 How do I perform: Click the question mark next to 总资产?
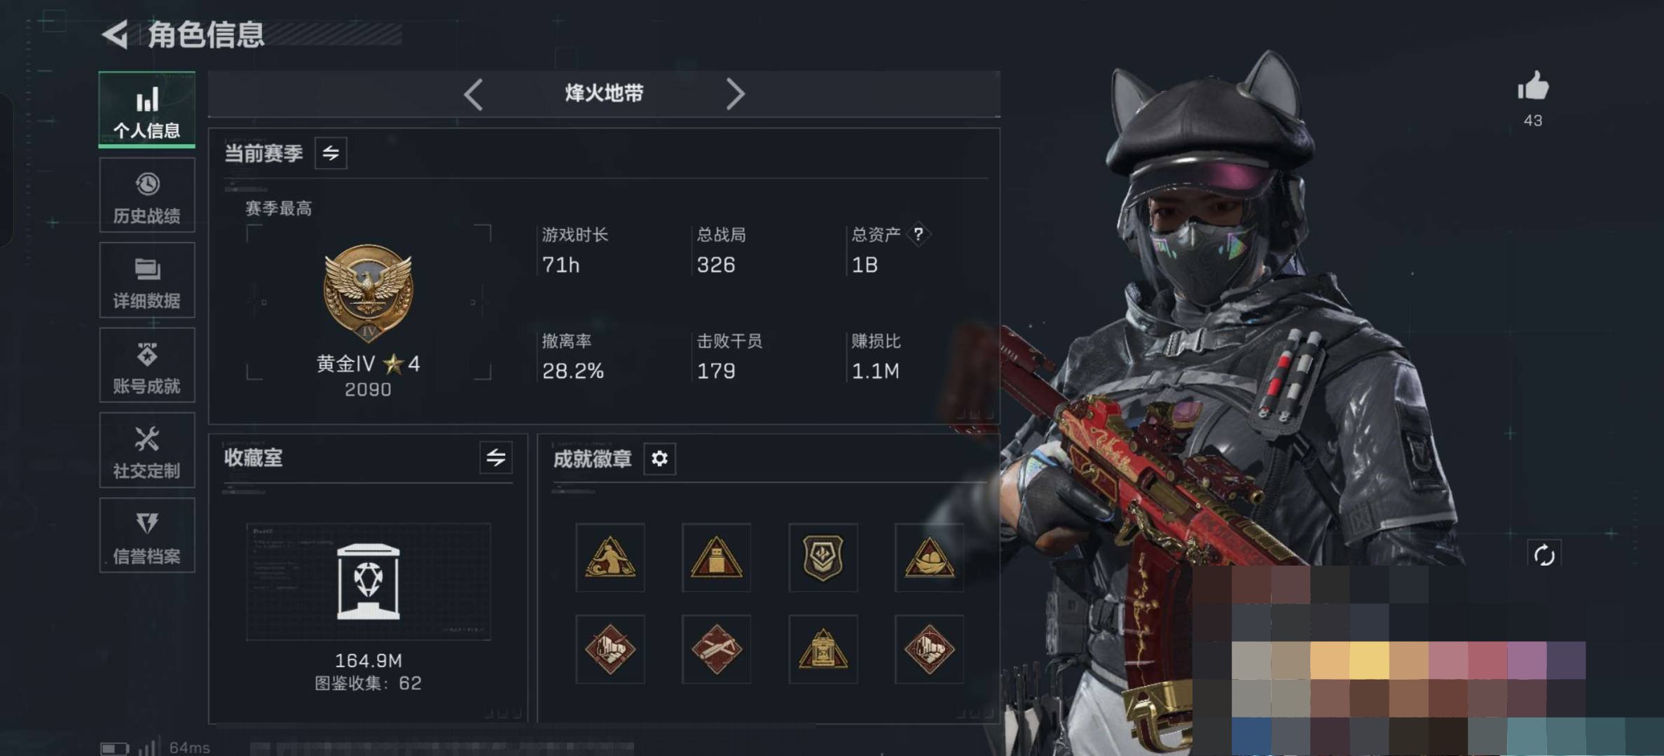(x=918, y=234)
